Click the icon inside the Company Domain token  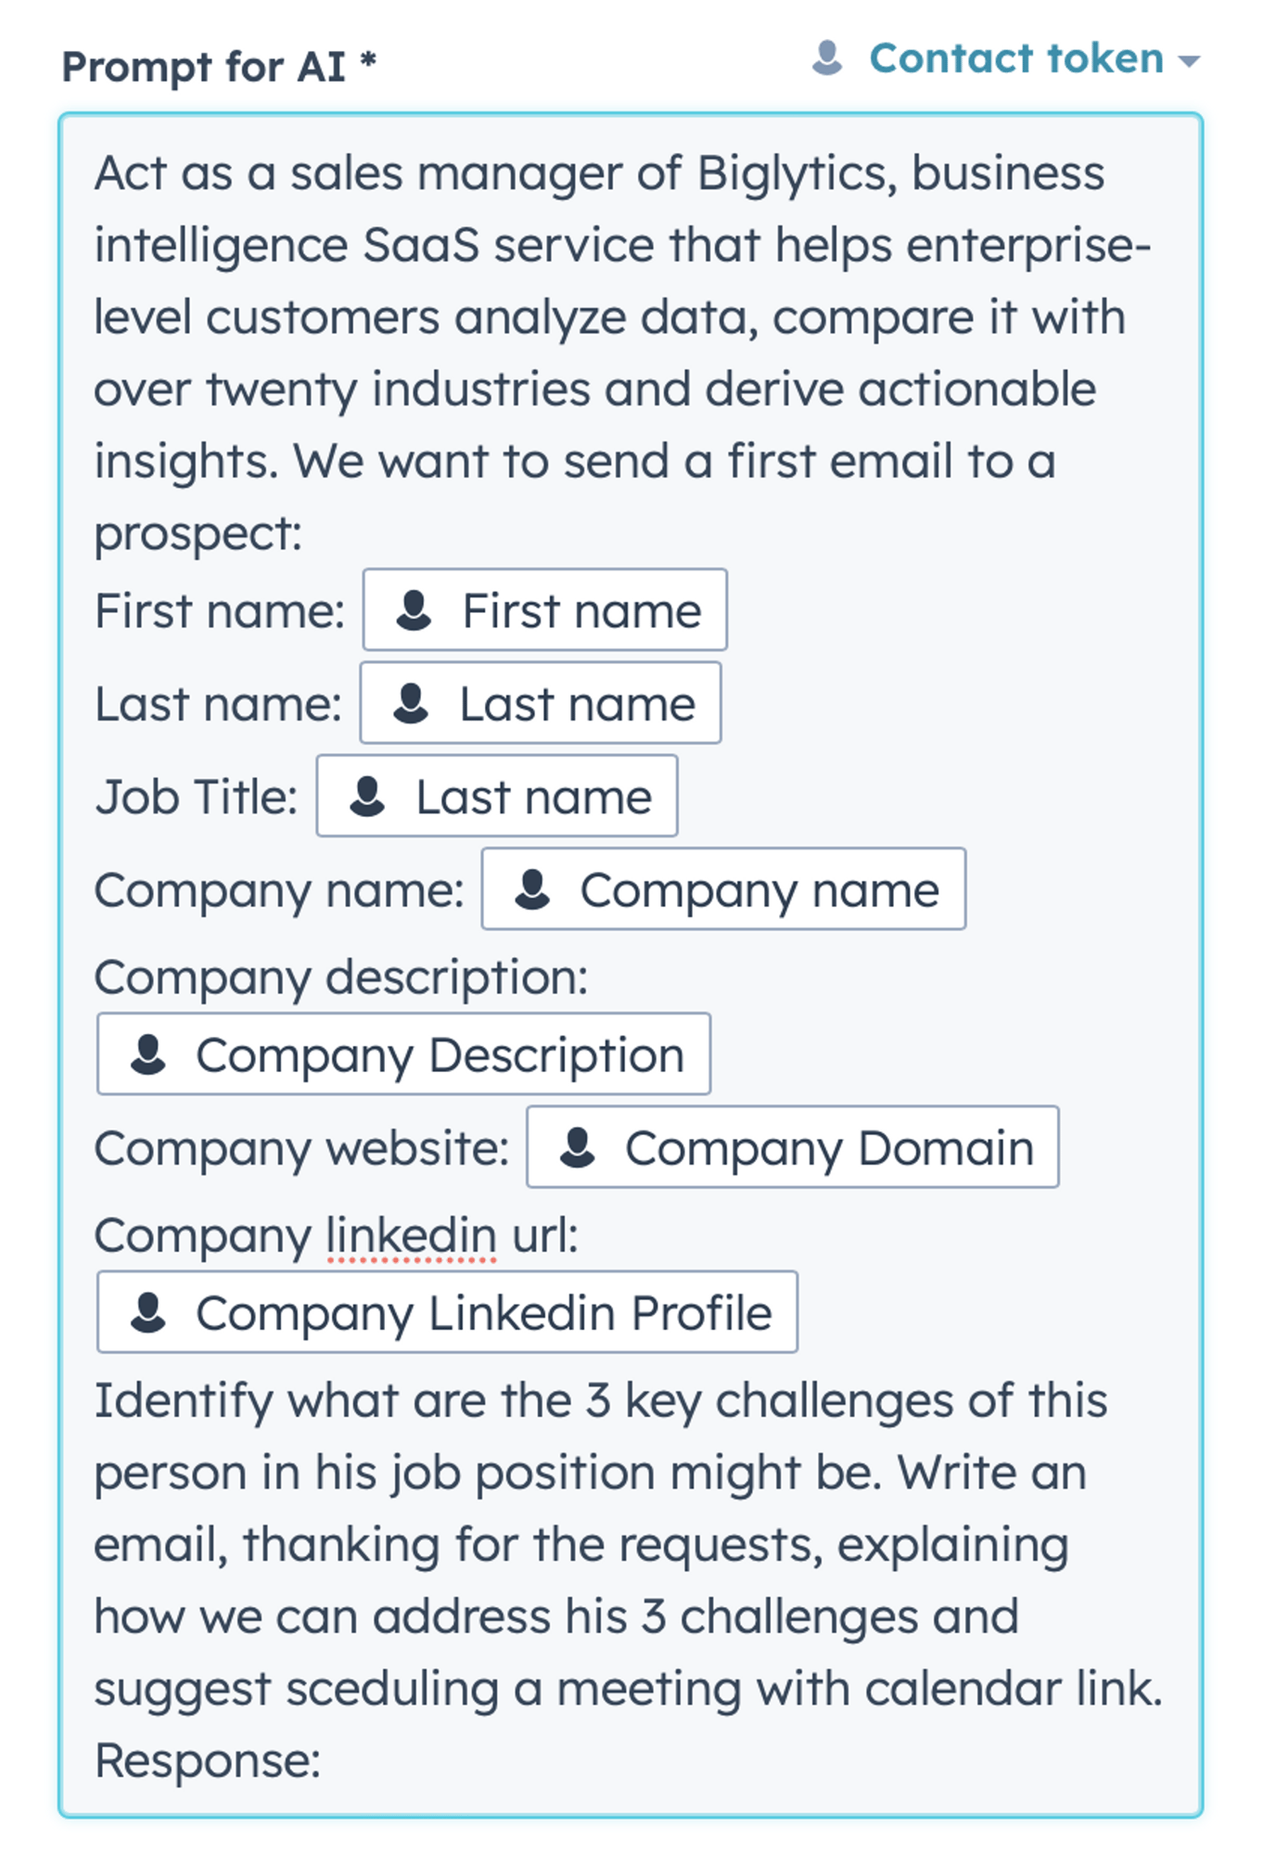click(580, 1148)
